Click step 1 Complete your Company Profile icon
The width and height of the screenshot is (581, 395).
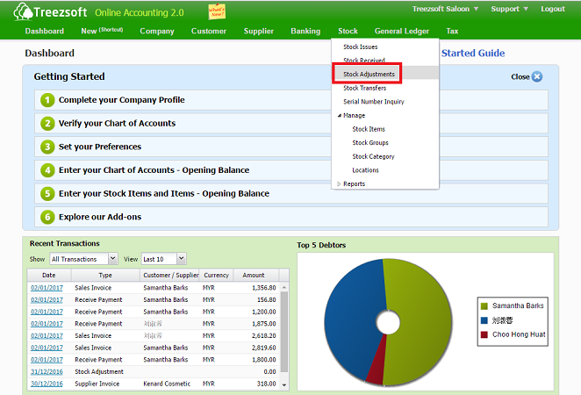click(x=47, y=100)
